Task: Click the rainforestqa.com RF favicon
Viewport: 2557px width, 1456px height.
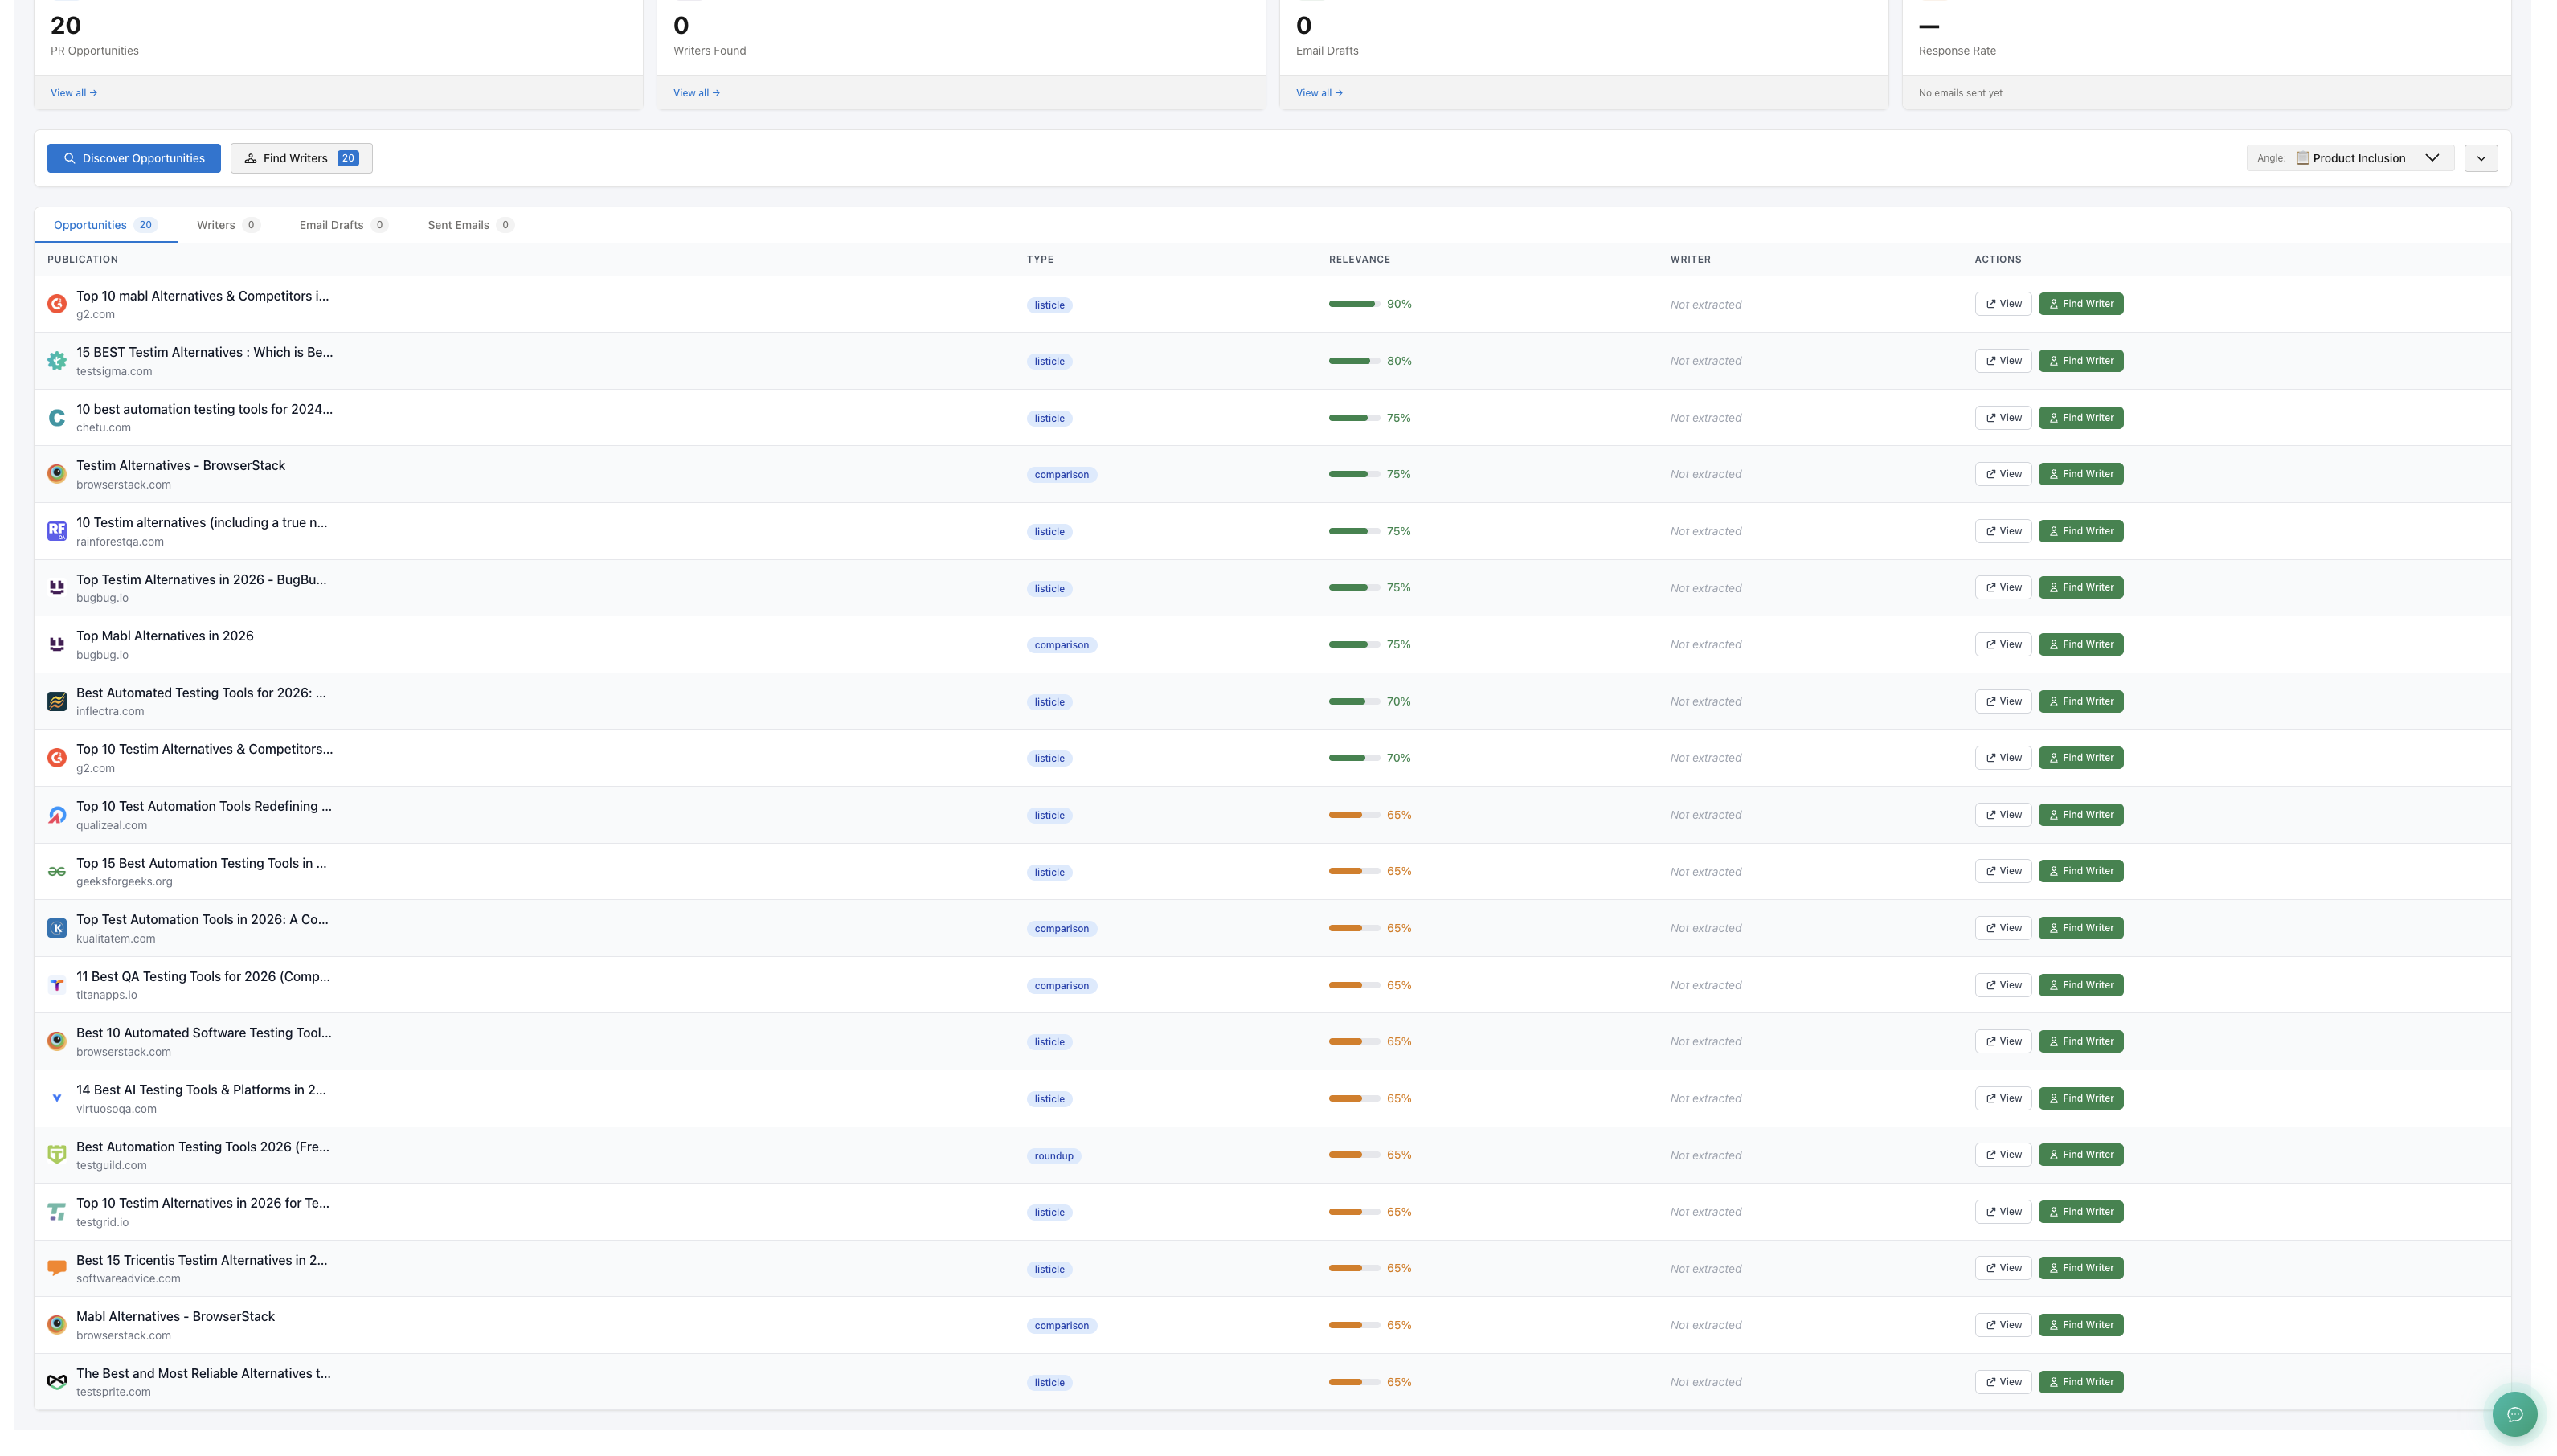Action: (57, 531)
